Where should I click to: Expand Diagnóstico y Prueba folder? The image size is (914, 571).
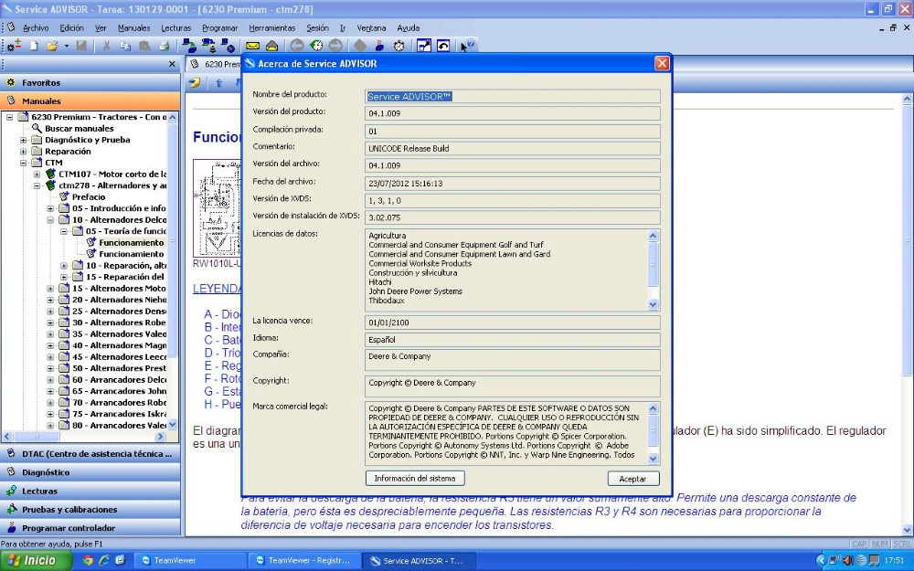click(24, 140)
